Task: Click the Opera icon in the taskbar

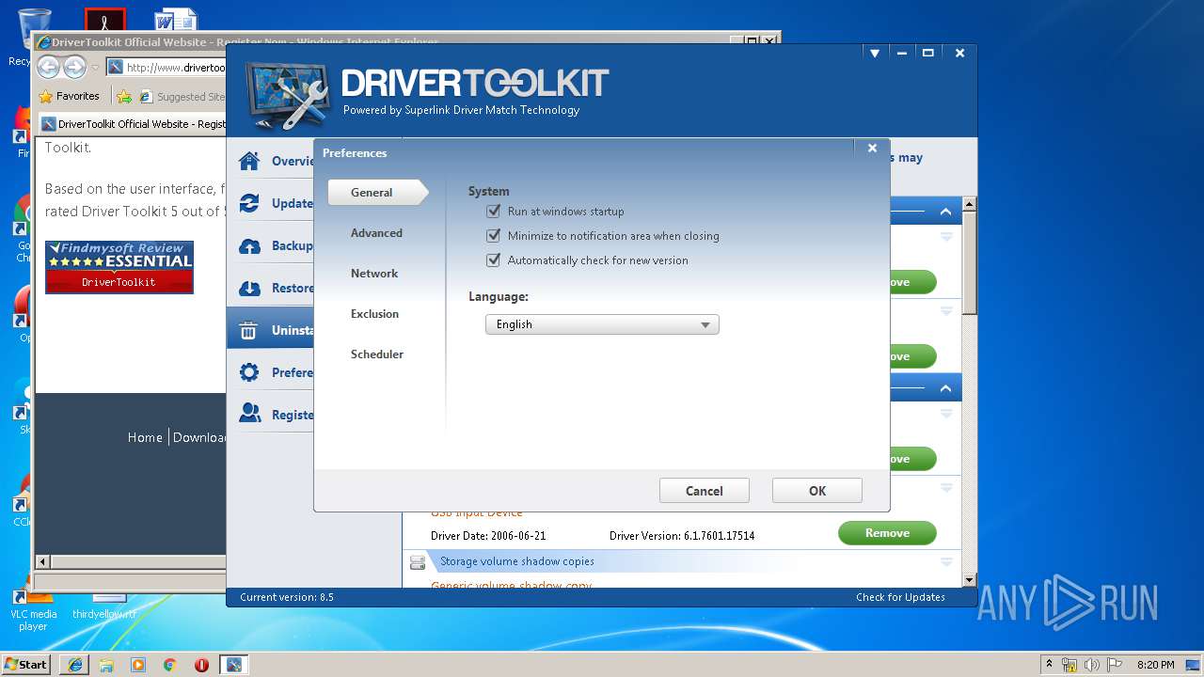Action: point(201,665)
